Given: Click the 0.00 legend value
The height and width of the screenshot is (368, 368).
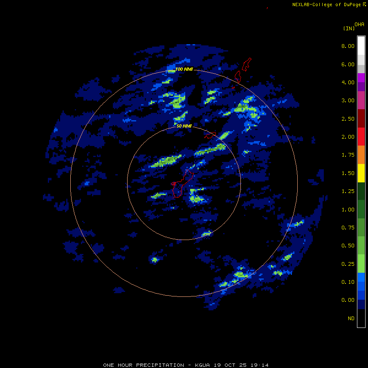Looking at the screenshot, I should coord(348,300).
